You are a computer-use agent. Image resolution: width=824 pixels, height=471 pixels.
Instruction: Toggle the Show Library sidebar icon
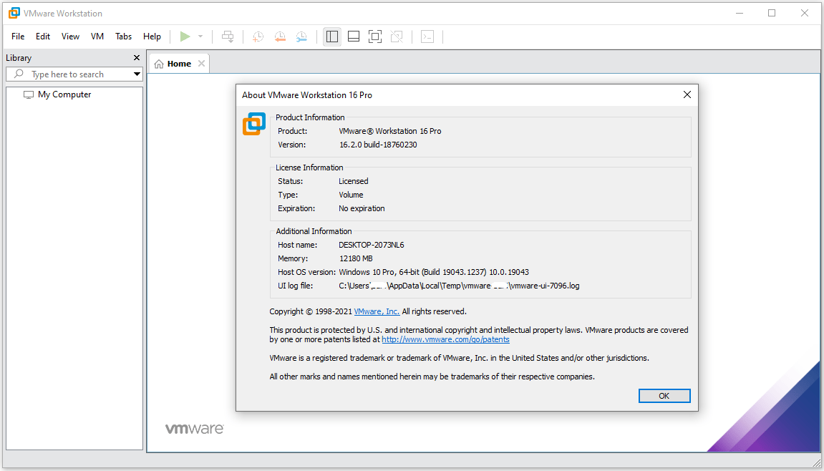(332, 37)
